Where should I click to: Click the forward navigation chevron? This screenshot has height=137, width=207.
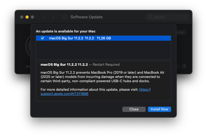(x=53, y=17)
